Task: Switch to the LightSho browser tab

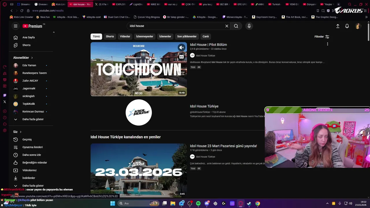Action: 136,4
